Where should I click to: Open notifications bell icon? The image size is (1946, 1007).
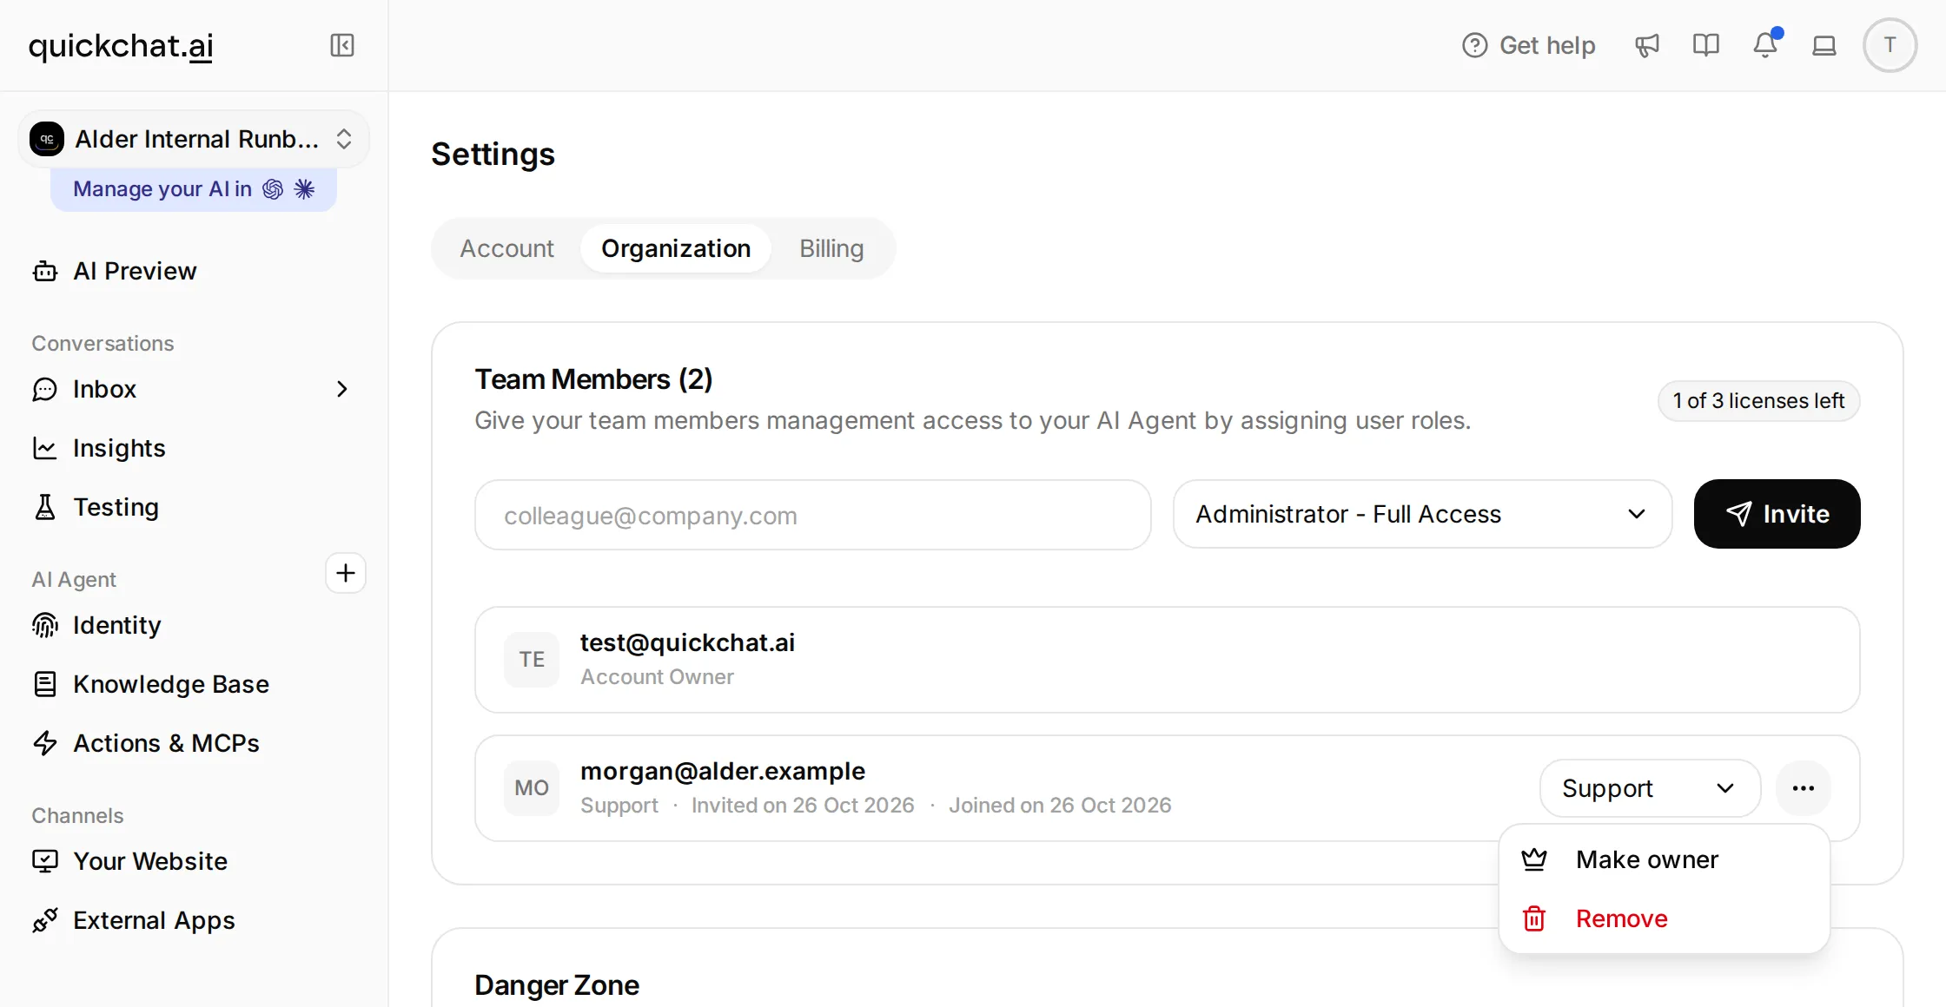[1765, 45]
